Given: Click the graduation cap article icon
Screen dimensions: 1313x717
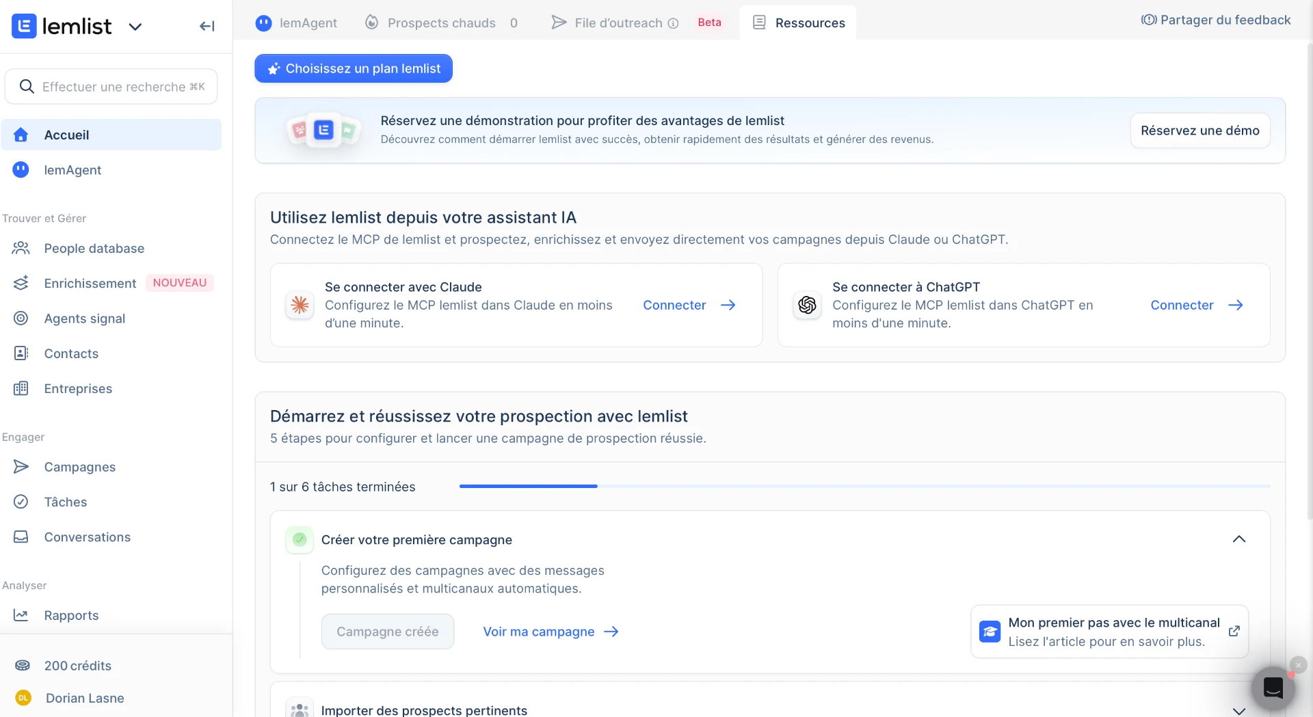Looking at the screenshot, I should 990,632.
